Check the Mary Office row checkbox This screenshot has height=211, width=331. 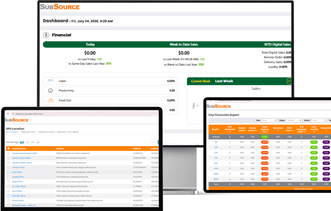pyautogui.click(x=8, y=172)
